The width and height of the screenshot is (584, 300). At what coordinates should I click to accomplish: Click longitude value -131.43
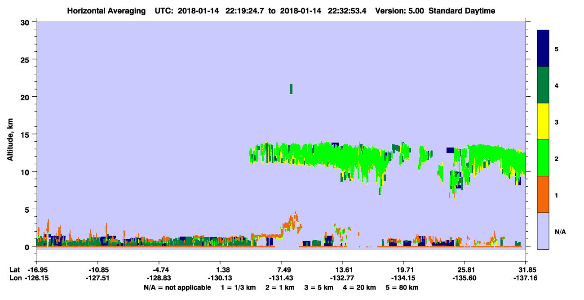[x=281, y=278]
